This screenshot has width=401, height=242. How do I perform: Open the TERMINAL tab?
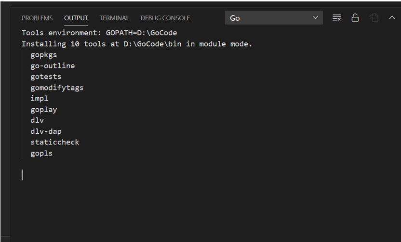(114, 18)
